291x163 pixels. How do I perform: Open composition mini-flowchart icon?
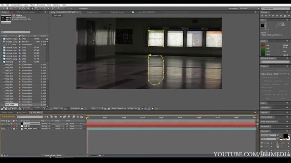(x=46, y=117)
